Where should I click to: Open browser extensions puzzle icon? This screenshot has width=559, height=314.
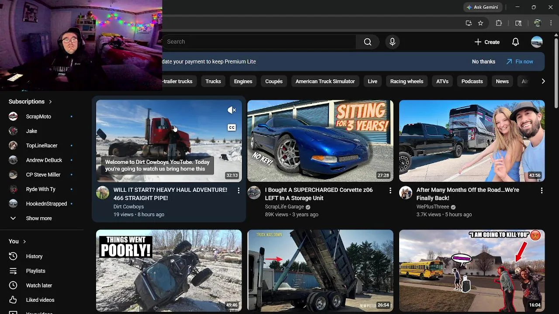pyautogui.click(x=499, y=23)
